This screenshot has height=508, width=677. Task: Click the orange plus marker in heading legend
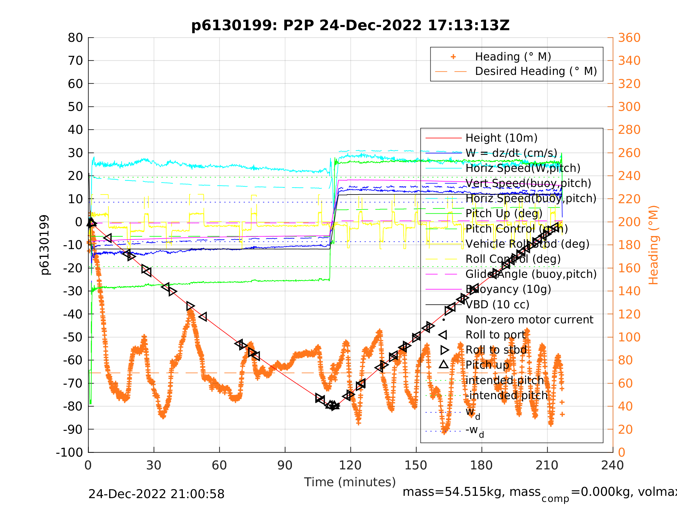tap(453, 57)
